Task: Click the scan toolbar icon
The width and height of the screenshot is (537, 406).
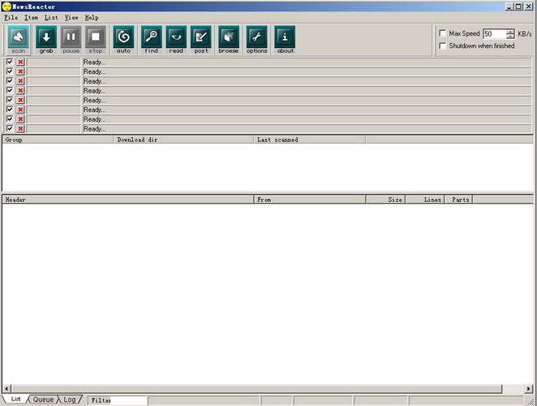Action: coord(18,40)
